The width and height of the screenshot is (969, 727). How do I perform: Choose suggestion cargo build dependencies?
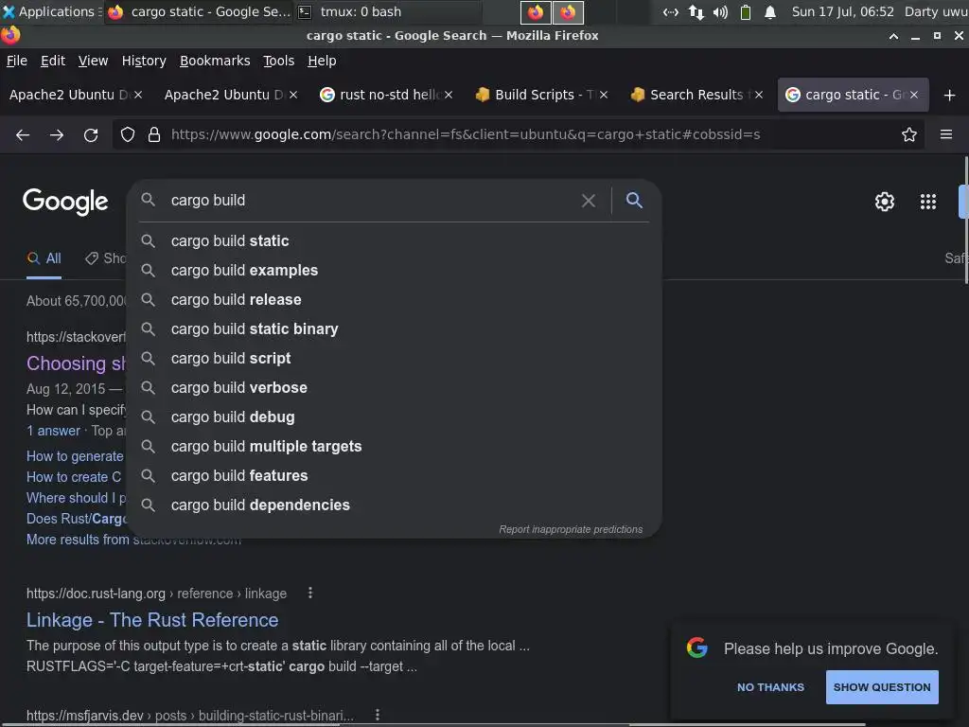coord(395,505)
